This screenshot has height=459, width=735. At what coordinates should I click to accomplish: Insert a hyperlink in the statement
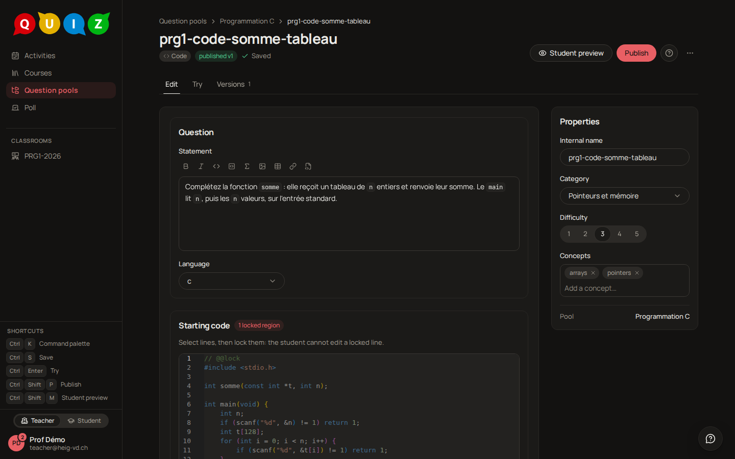tap(293, 166)
